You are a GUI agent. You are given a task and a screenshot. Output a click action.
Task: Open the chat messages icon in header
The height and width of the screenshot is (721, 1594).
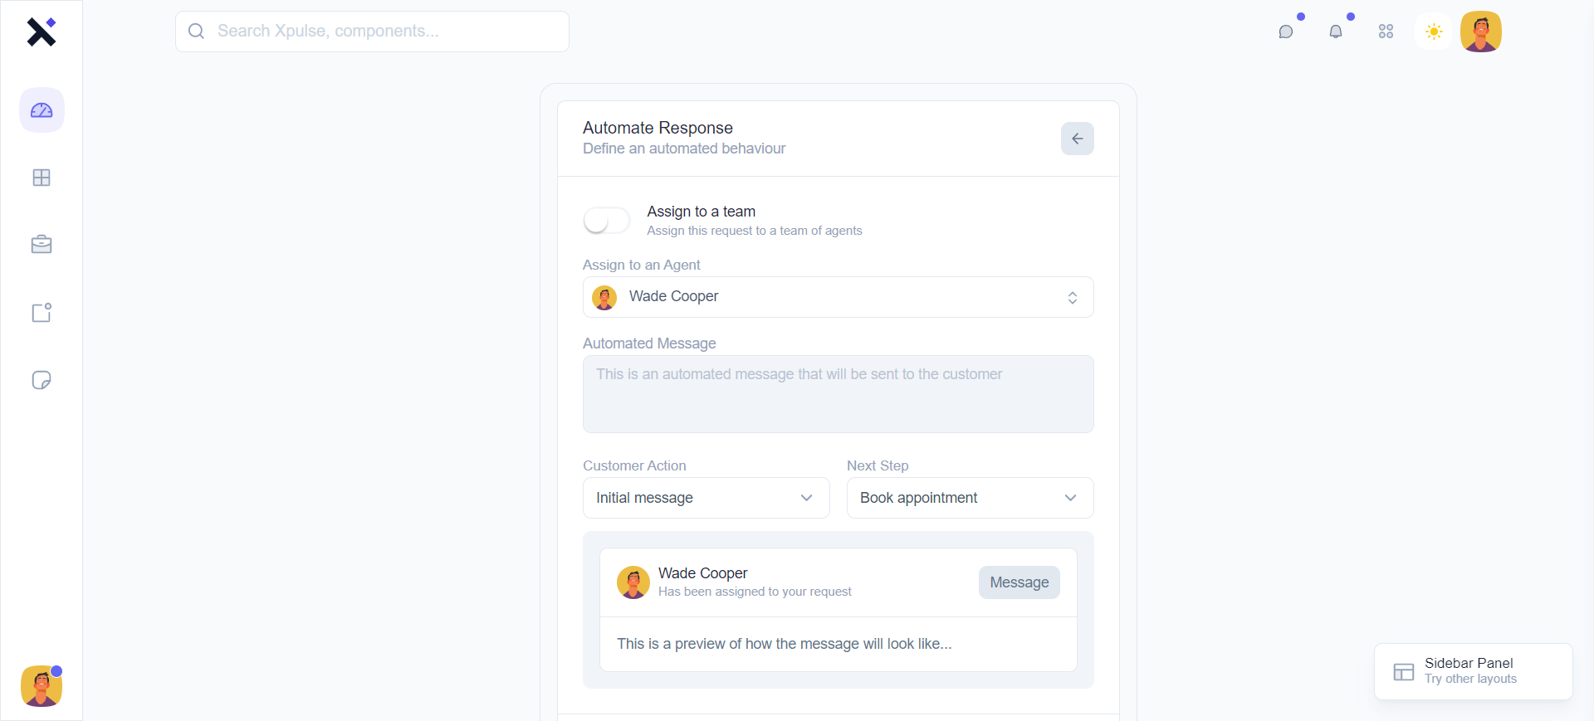pos(1286,32)
